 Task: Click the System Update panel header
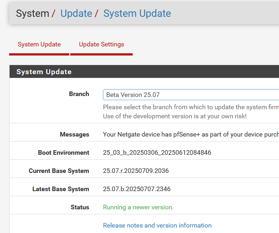click(144, 71)
